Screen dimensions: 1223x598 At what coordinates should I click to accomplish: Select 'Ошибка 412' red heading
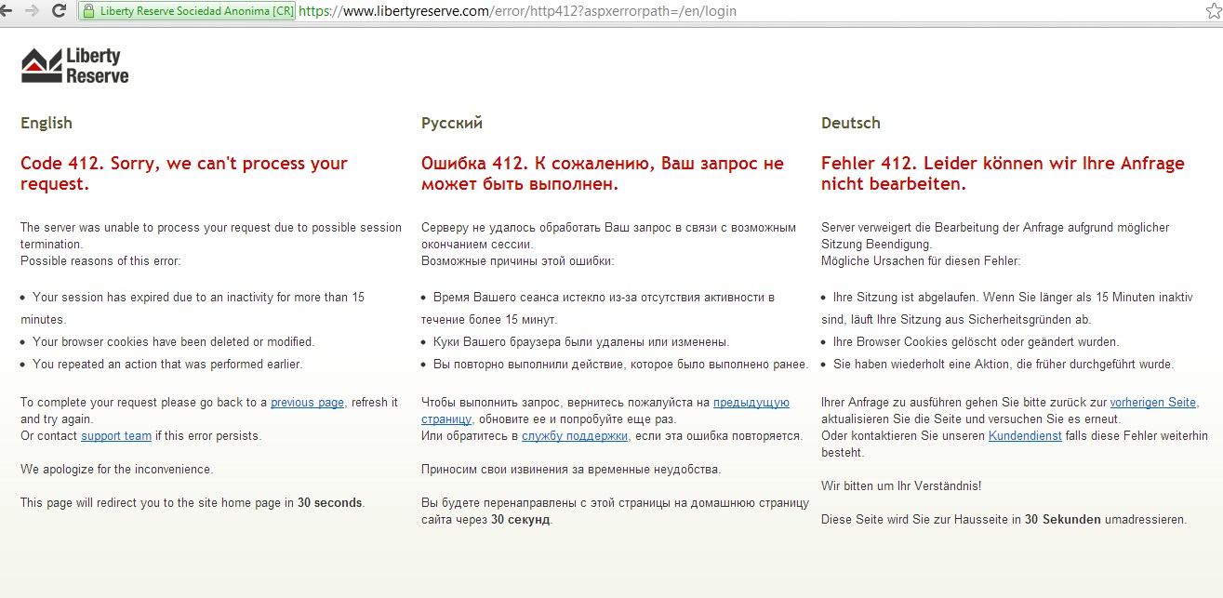point(603,174)
